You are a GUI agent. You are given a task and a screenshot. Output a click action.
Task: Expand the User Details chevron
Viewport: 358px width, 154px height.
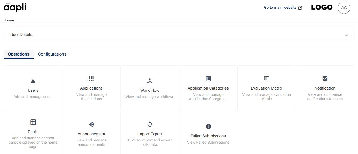pos(346,35)
